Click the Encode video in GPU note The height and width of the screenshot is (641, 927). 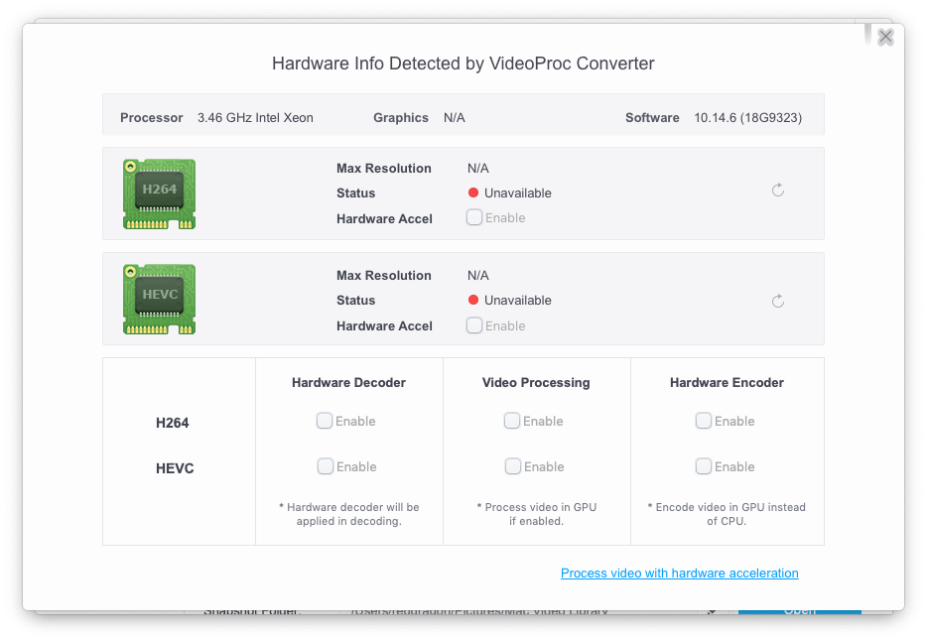click(x=727, y=514)
